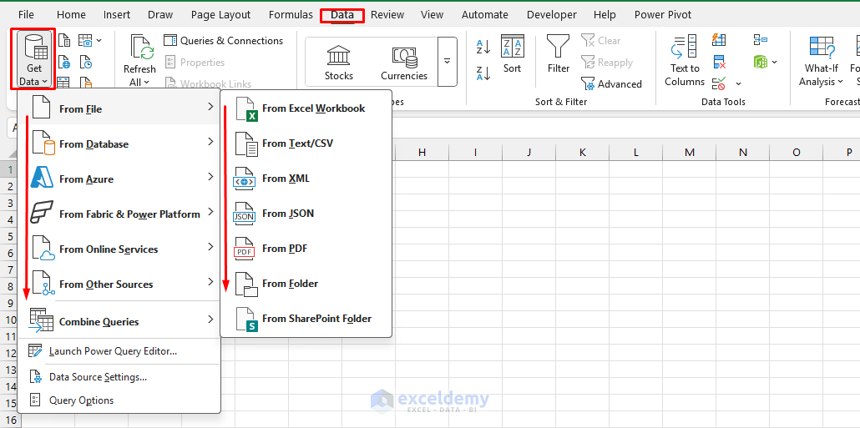Image resolution: width=860 pixels, height=428 pixels.
Task: Choose From Excel Workbook
Action: (306, 108)
